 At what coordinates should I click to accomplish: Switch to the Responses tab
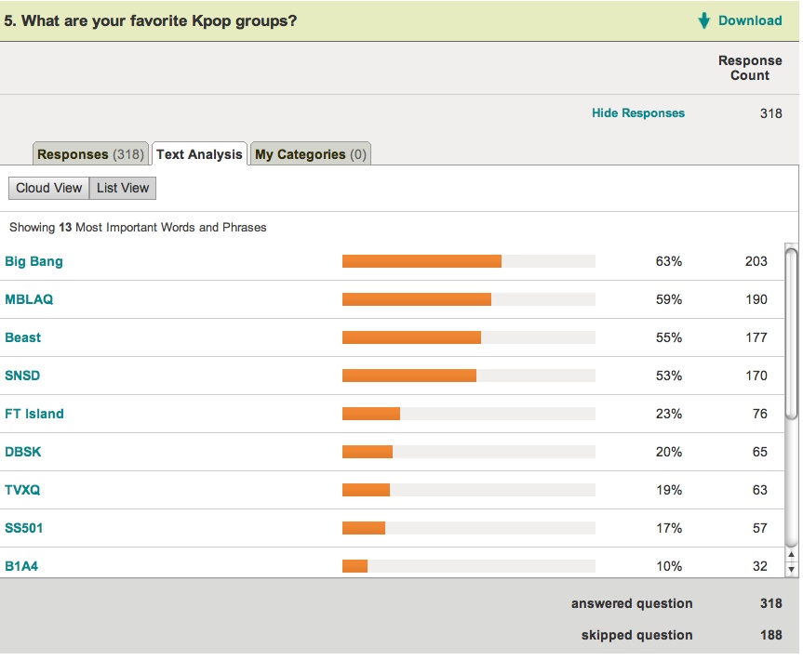tap(89, 153)
